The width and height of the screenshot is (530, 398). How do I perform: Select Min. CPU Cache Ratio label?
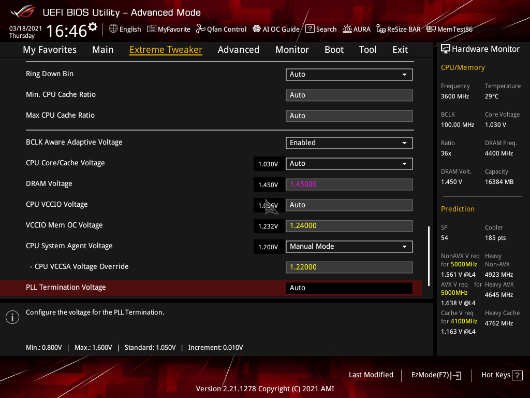coord(61,94)
